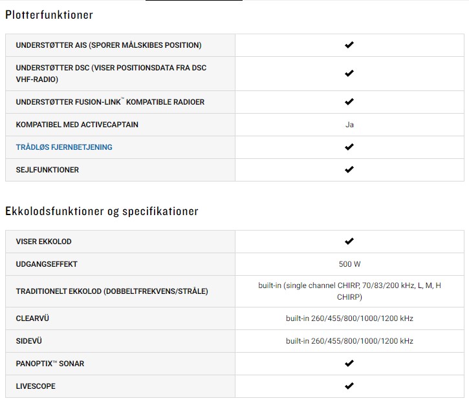Select the ClearVü frequency value cell

[x=349, y=318]
